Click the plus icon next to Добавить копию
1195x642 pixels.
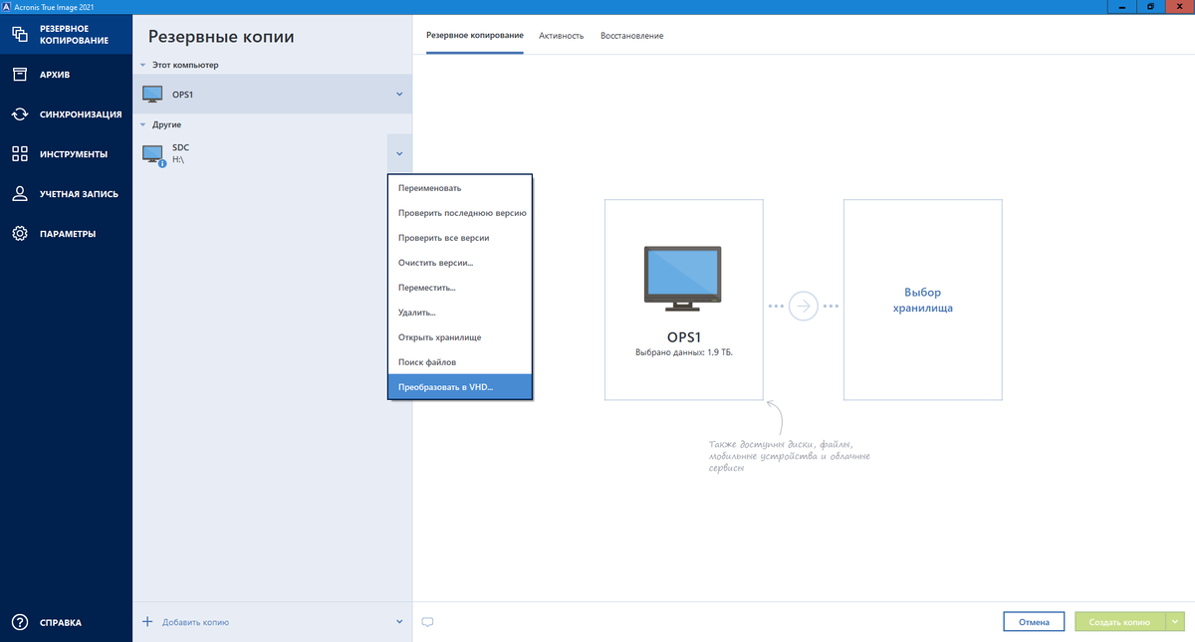[147, 621]
